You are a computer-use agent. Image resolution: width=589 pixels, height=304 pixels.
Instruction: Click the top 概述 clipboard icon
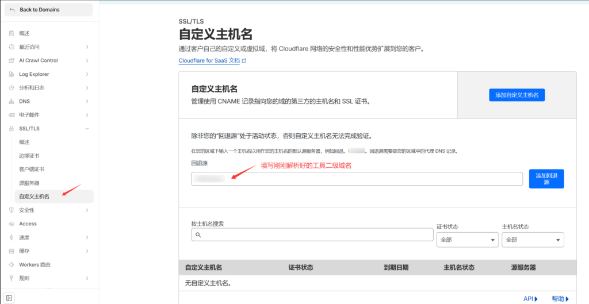pos(12,33)
